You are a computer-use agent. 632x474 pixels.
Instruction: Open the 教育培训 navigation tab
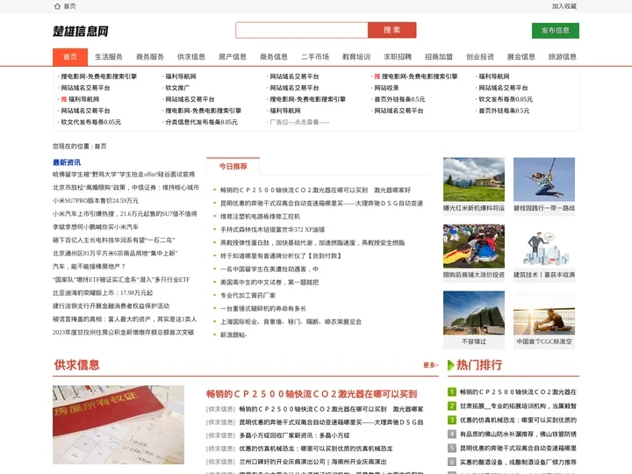[x=356, y=57]
